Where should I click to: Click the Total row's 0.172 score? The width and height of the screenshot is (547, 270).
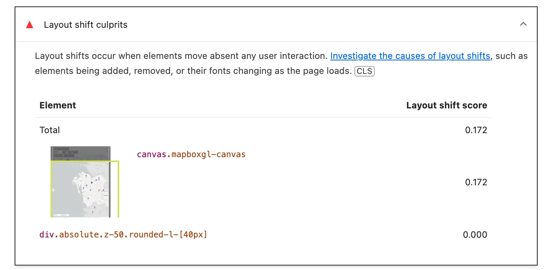476,130
